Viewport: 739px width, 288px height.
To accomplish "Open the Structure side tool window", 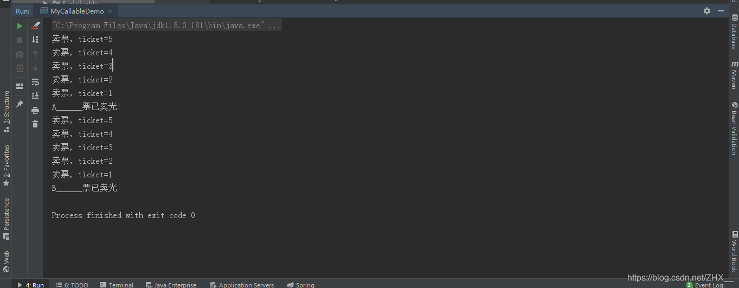I will click(x=7, y=111).
